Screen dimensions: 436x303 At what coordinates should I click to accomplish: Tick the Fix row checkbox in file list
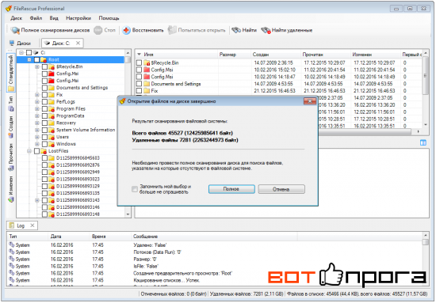click(139, 91)
